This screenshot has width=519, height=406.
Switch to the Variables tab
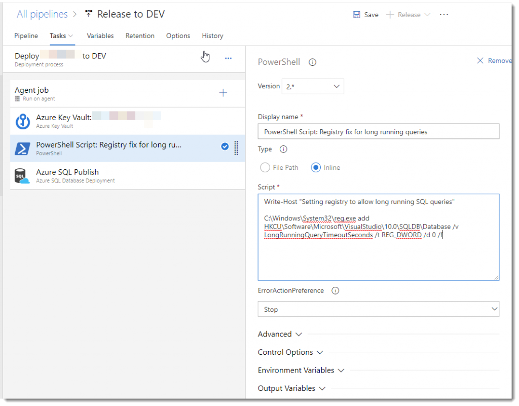coord(100,36)
